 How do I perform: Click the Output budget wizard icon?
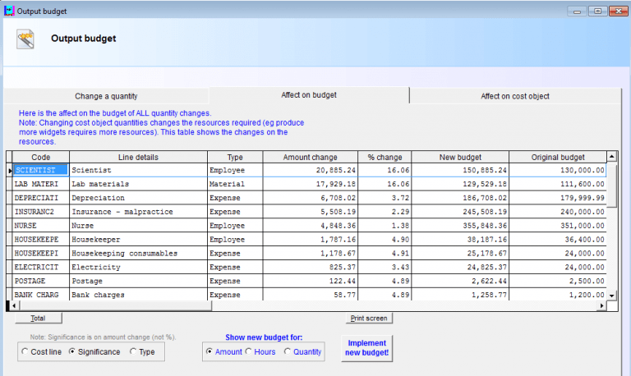pyautogui.click(x=25, y=39)
